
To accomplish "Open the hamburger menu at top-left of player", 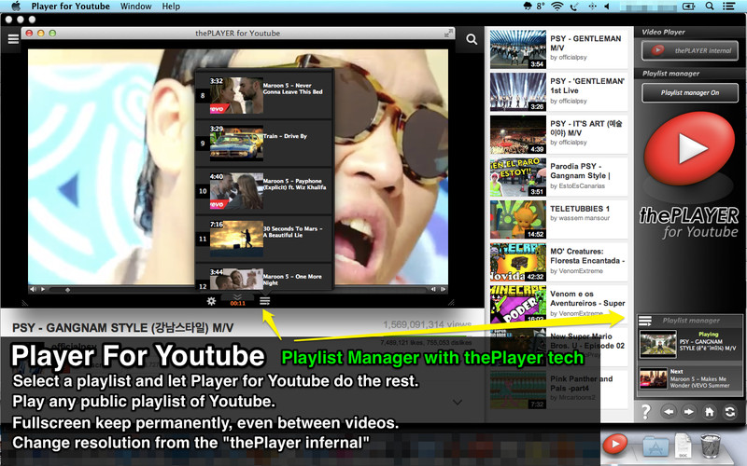I will (13, 39).
